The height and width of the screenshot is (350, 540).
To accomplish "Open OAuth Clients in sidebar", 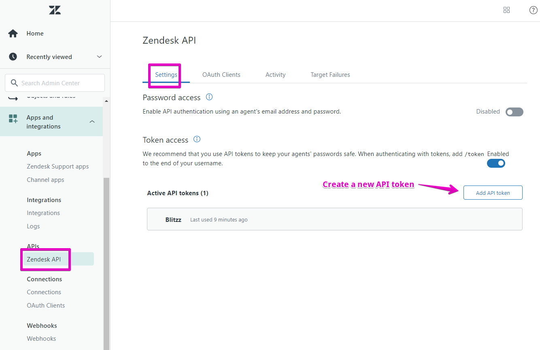I will click(x=46, y=306).
